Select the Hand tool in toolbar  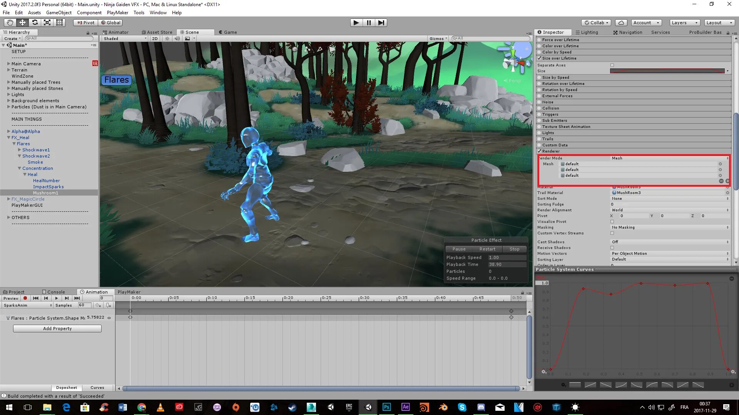pyautogui.click(x=10, y=23)
